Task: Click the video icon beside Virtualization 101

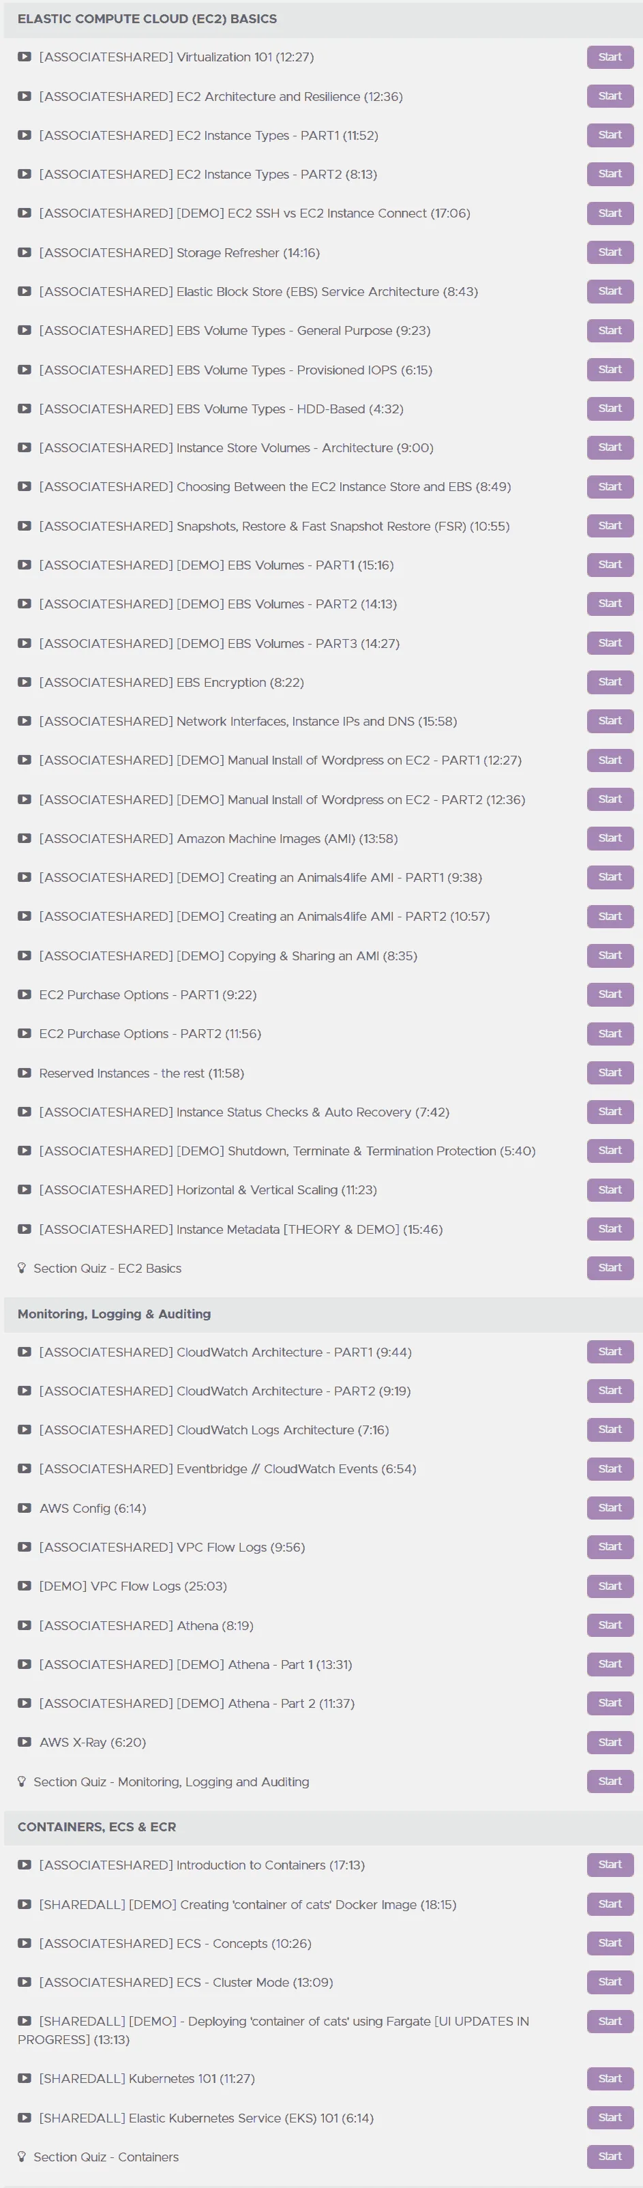Action: click(25, 57)
